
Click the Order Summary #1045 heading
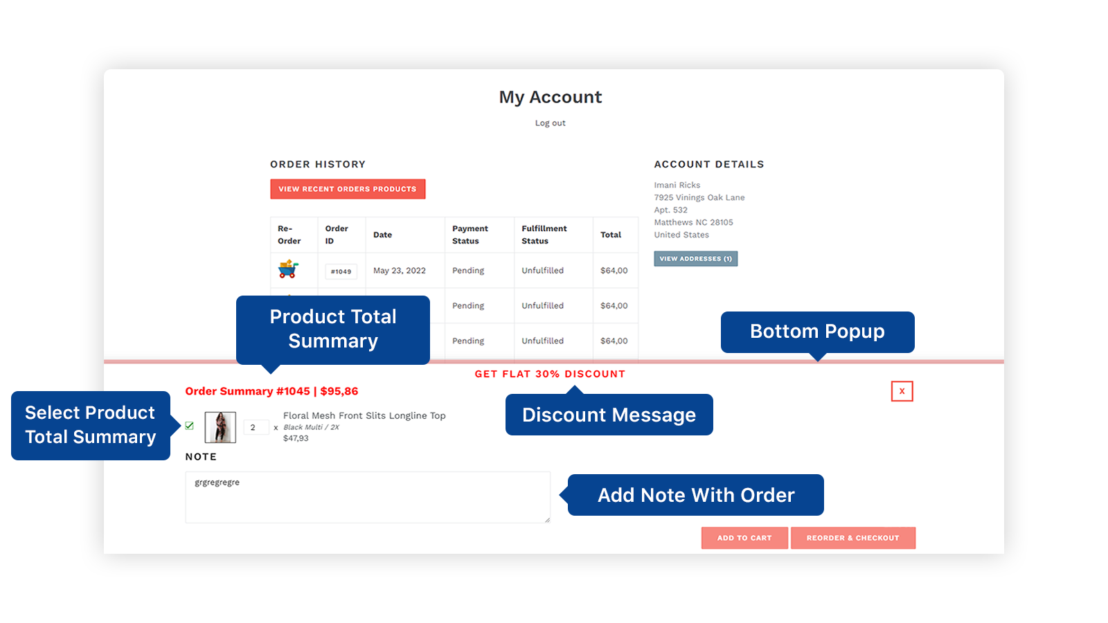coord(271,391)
